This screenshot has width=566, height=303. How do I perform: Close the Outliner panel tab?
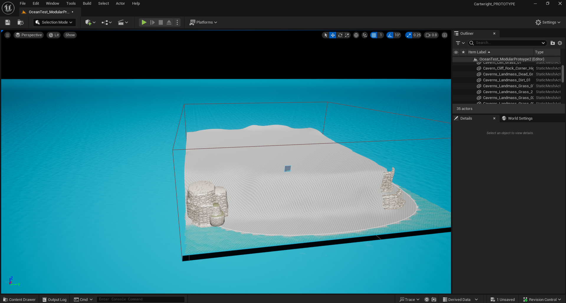click(x=494, y=34)
